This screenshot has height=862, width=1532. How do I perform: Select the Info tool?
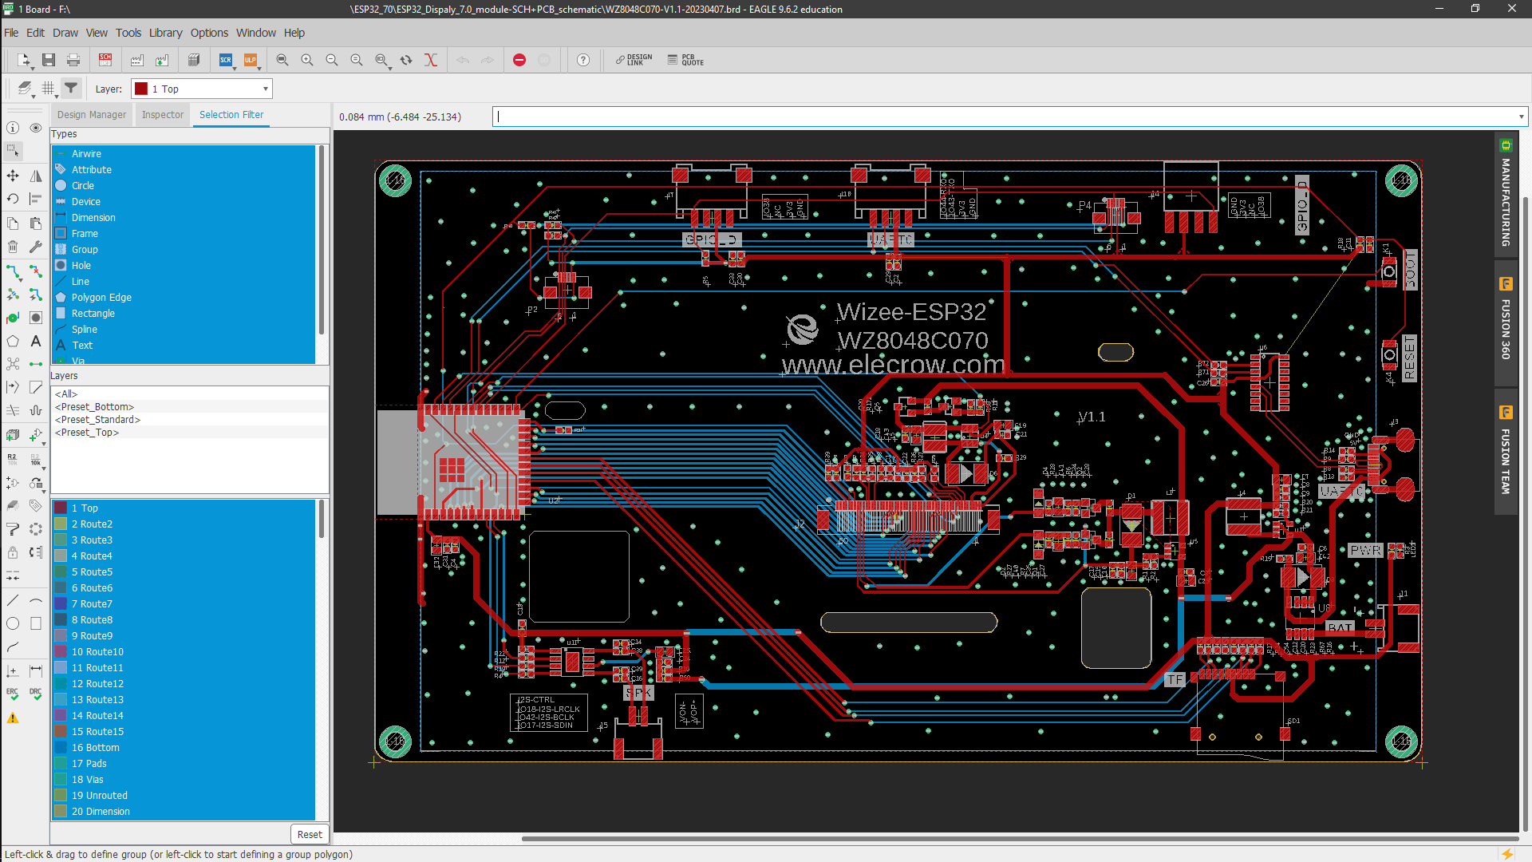click(x=13, y=128)
